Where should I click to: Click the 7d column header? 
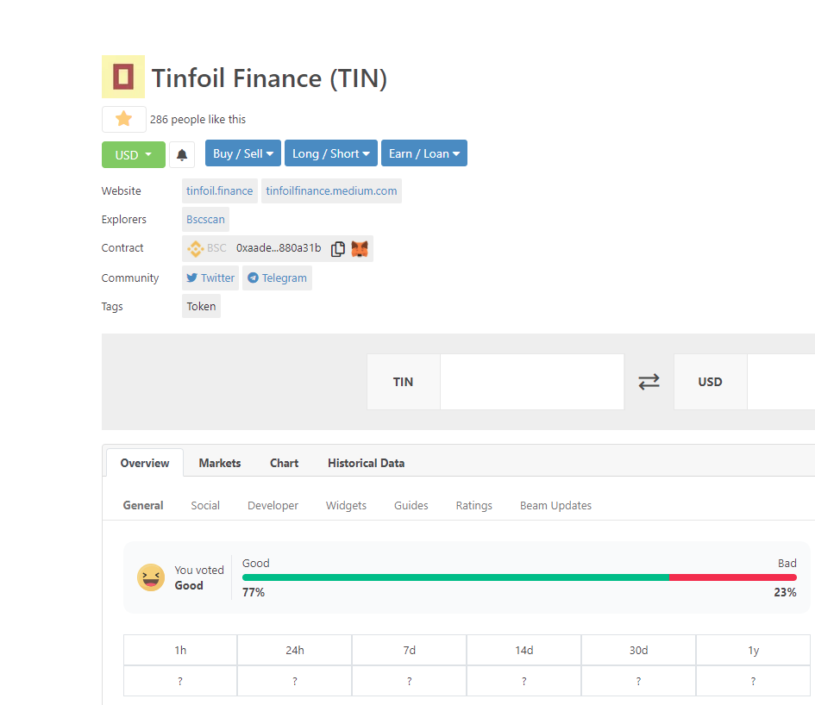click(x=410, y=650)
